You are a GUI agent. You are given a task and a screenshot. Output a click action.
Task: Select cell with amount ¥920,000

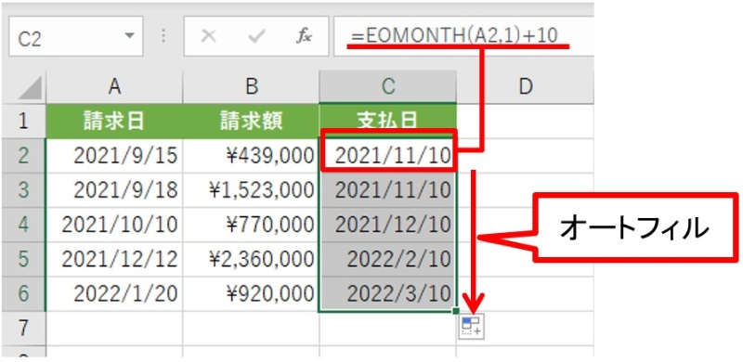(251, 293)
